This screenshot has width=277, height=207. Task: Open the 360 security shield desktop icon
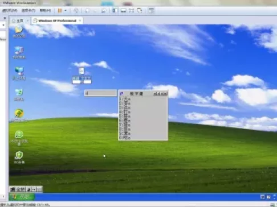(19, 157)
